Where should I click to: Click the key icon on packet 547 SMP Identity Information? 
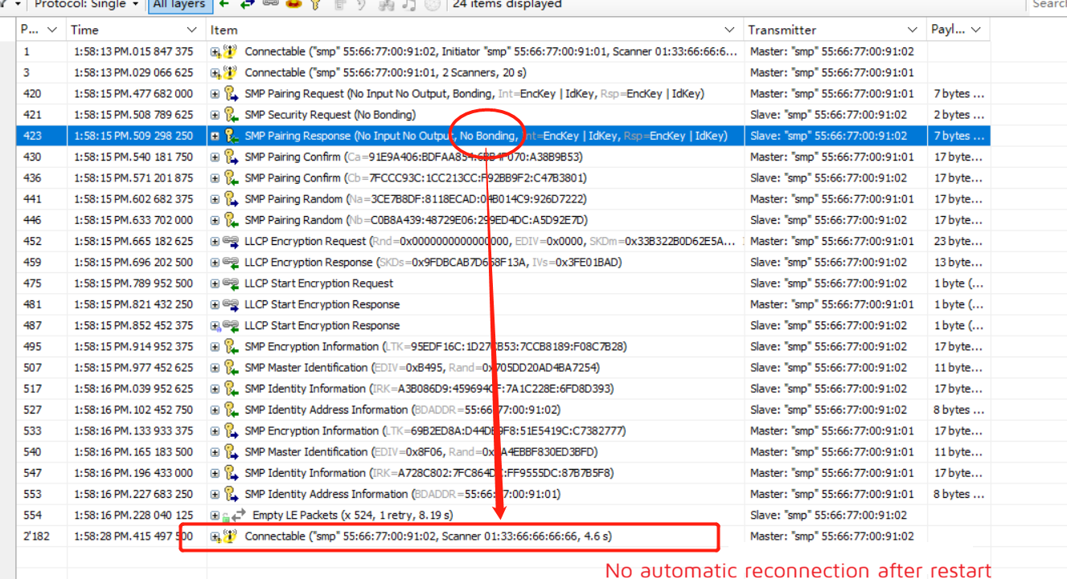[x=231, y=473]
